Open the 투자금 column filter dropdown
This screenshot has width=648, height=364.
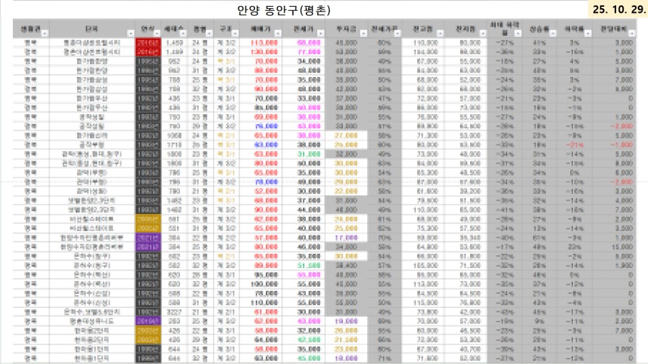point(363,33)
